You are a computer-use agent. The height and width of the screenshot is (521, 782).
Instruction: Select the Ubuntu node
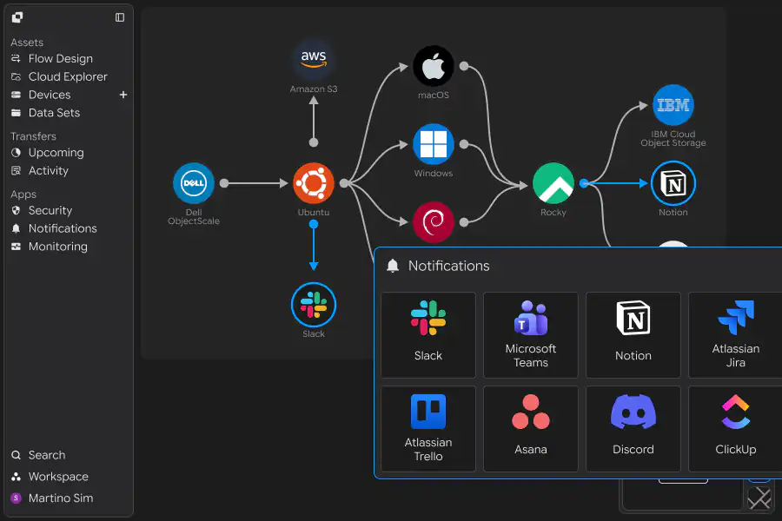[x=313, y=183]
